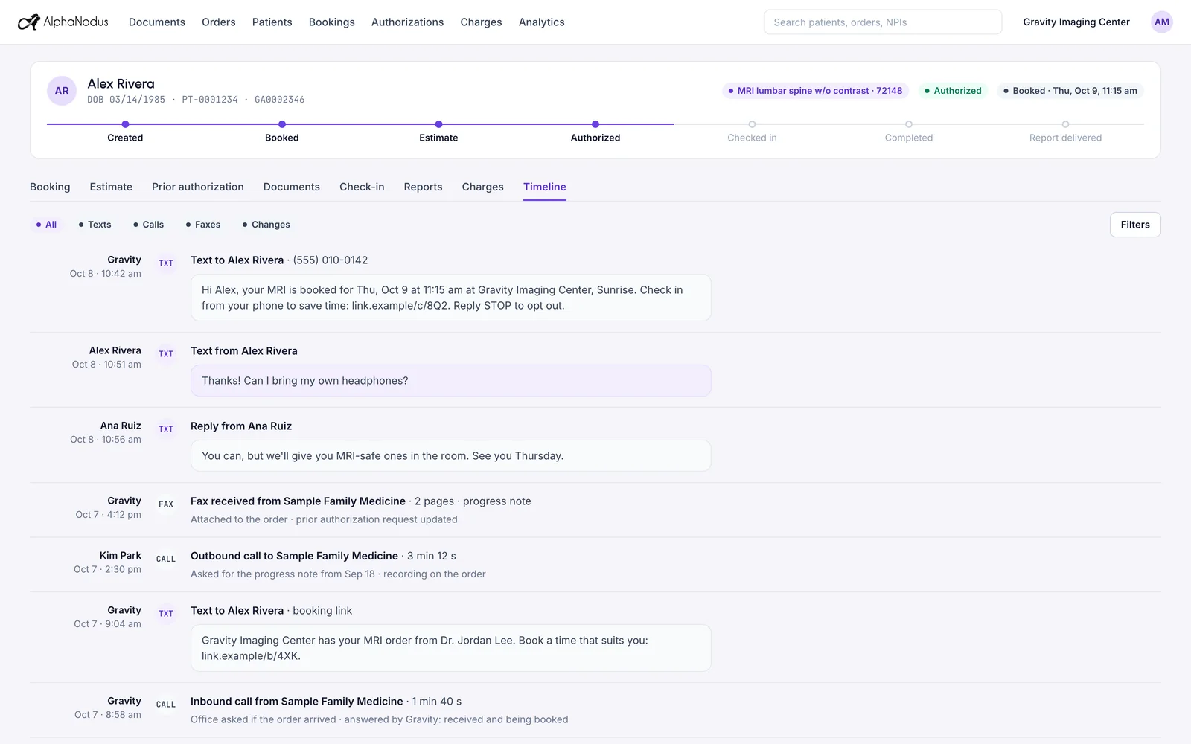The image size is (1191, 744).
Task: Open the Gravity Imaging Center facility switcher
Action: (x=1076, y=22)
